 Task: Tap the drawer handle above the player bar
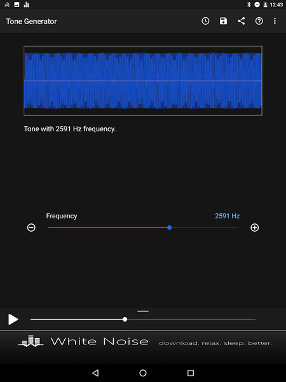pyautogui.click(x=143, y=311)
